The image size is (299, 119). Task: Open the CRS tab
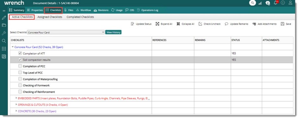tap(130, 10)
